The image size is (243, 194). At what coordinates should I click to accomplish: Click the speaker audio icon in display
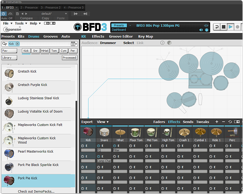coord(201,30)
